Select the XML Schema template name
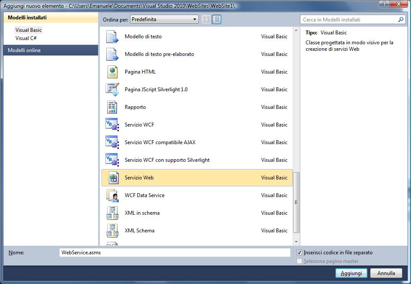Image resolution: width=411 pixels, height=284 pixels. coord(139,231)
